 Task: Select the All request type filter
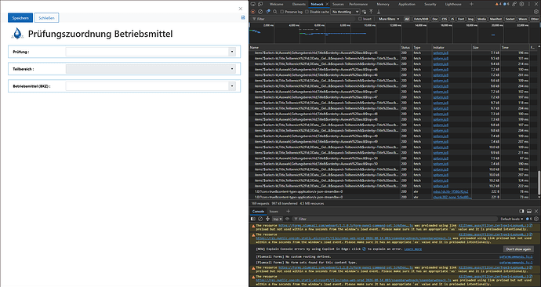tap(407, 19)
